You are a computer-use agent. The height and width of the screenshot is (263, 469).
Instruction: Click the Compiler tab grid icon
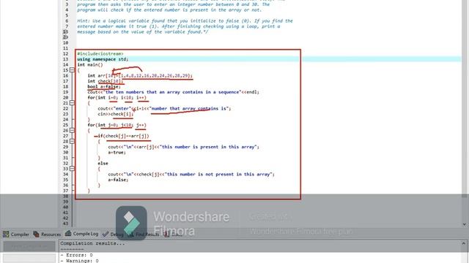point(6,234)
